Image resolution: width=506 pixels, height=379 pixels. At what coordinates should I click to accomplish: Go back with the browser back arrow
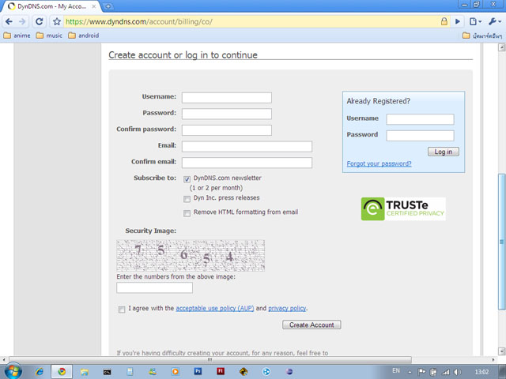tap(9, 21)
